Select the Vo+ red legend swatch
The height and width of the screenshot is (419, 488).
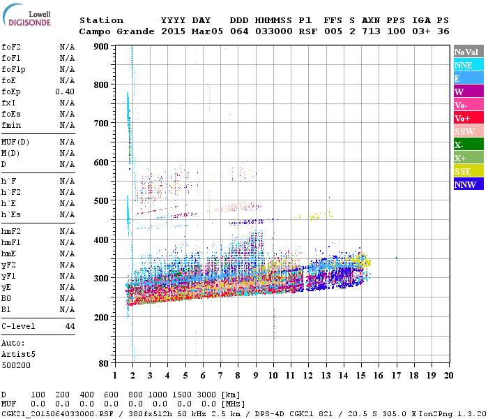(468, 118)
